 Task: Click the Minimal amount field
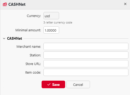(51, 30)
